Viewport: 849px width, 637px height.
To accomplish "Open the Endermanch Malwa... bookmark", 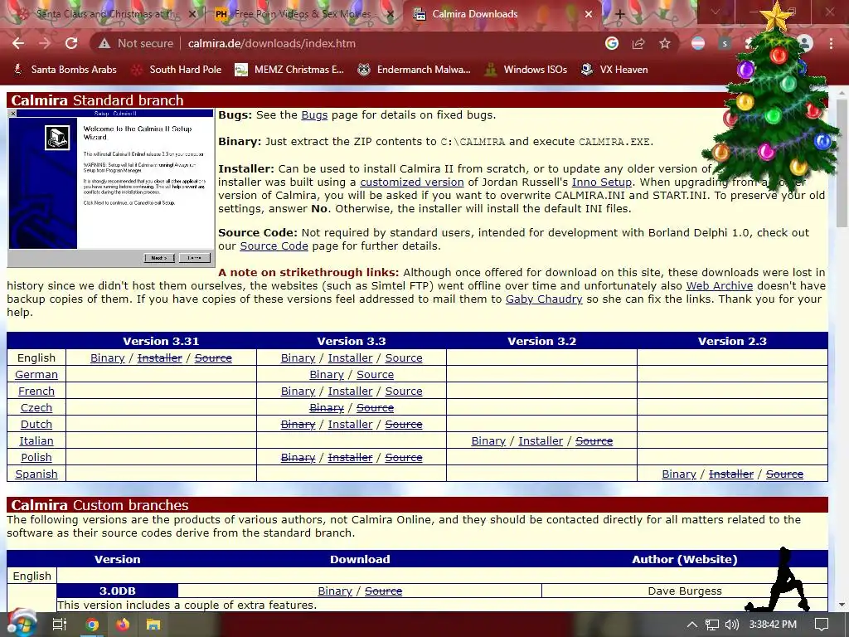I will pos(415,70).
